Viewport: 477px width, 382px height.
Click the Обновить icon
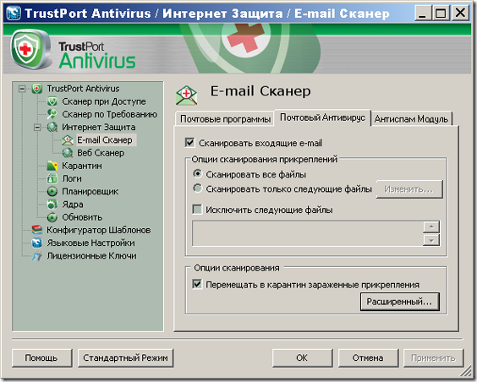[52, 217]
